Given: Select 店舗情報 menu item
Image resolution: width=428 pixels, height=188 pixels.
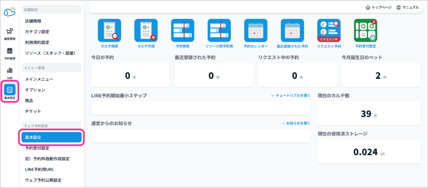Looking at the screenshot, I should coord(33,21).
